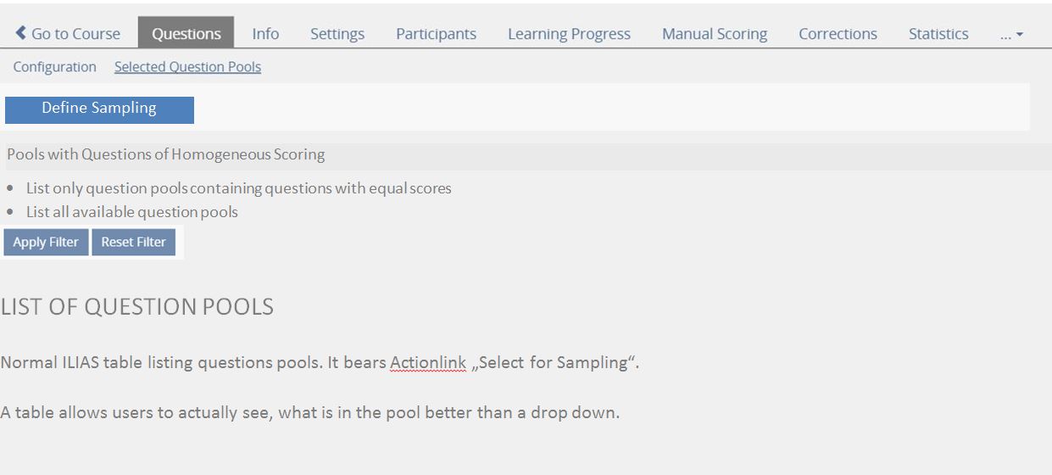1052x475 pixels.
Task: Open the Settings tab
Action: (337, 34)
